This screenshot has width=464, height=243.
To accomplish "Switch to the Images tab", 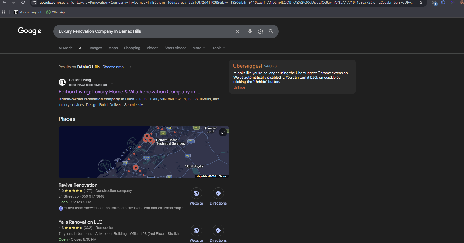I will (96, 48).
